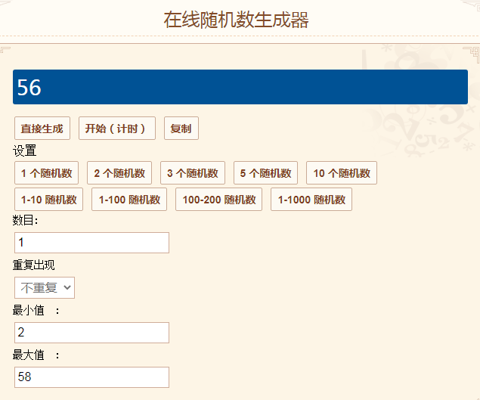Select the 1 个随机数 preset
This screenshot has width=480, height=400.
47,173
